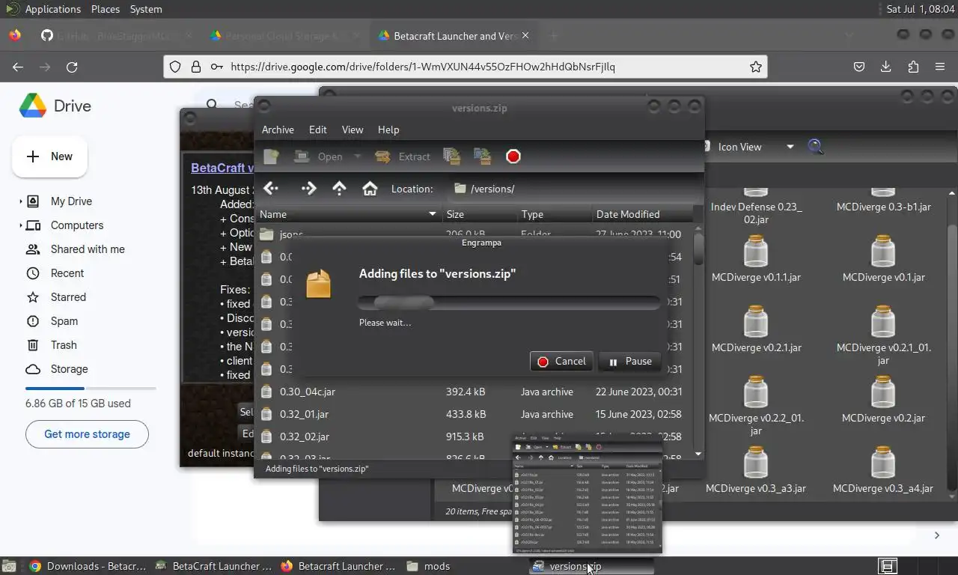Open Firefox extensions icon
This screenshot has height=575, width=958.
point(913,67)
